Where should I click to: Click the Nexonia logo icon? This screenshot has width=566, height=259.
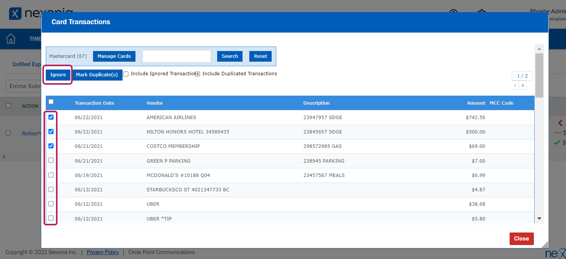coord(15,14)
